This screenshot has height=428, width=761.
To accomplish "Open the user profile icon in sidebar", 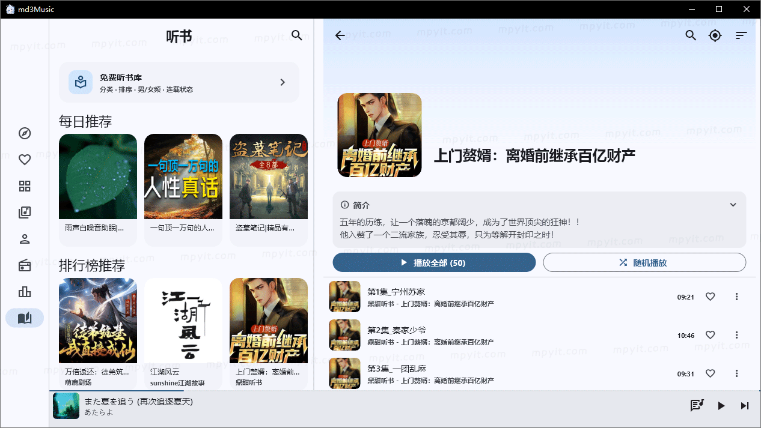I will (25, 239).
